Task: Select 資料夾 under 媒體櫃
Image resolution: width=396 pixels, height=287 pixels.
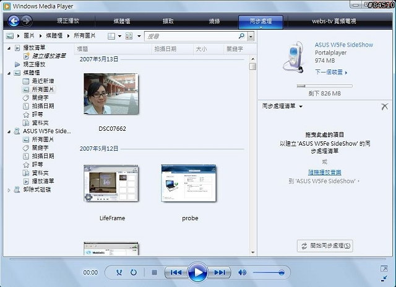Action: click(x=40, y=123)
